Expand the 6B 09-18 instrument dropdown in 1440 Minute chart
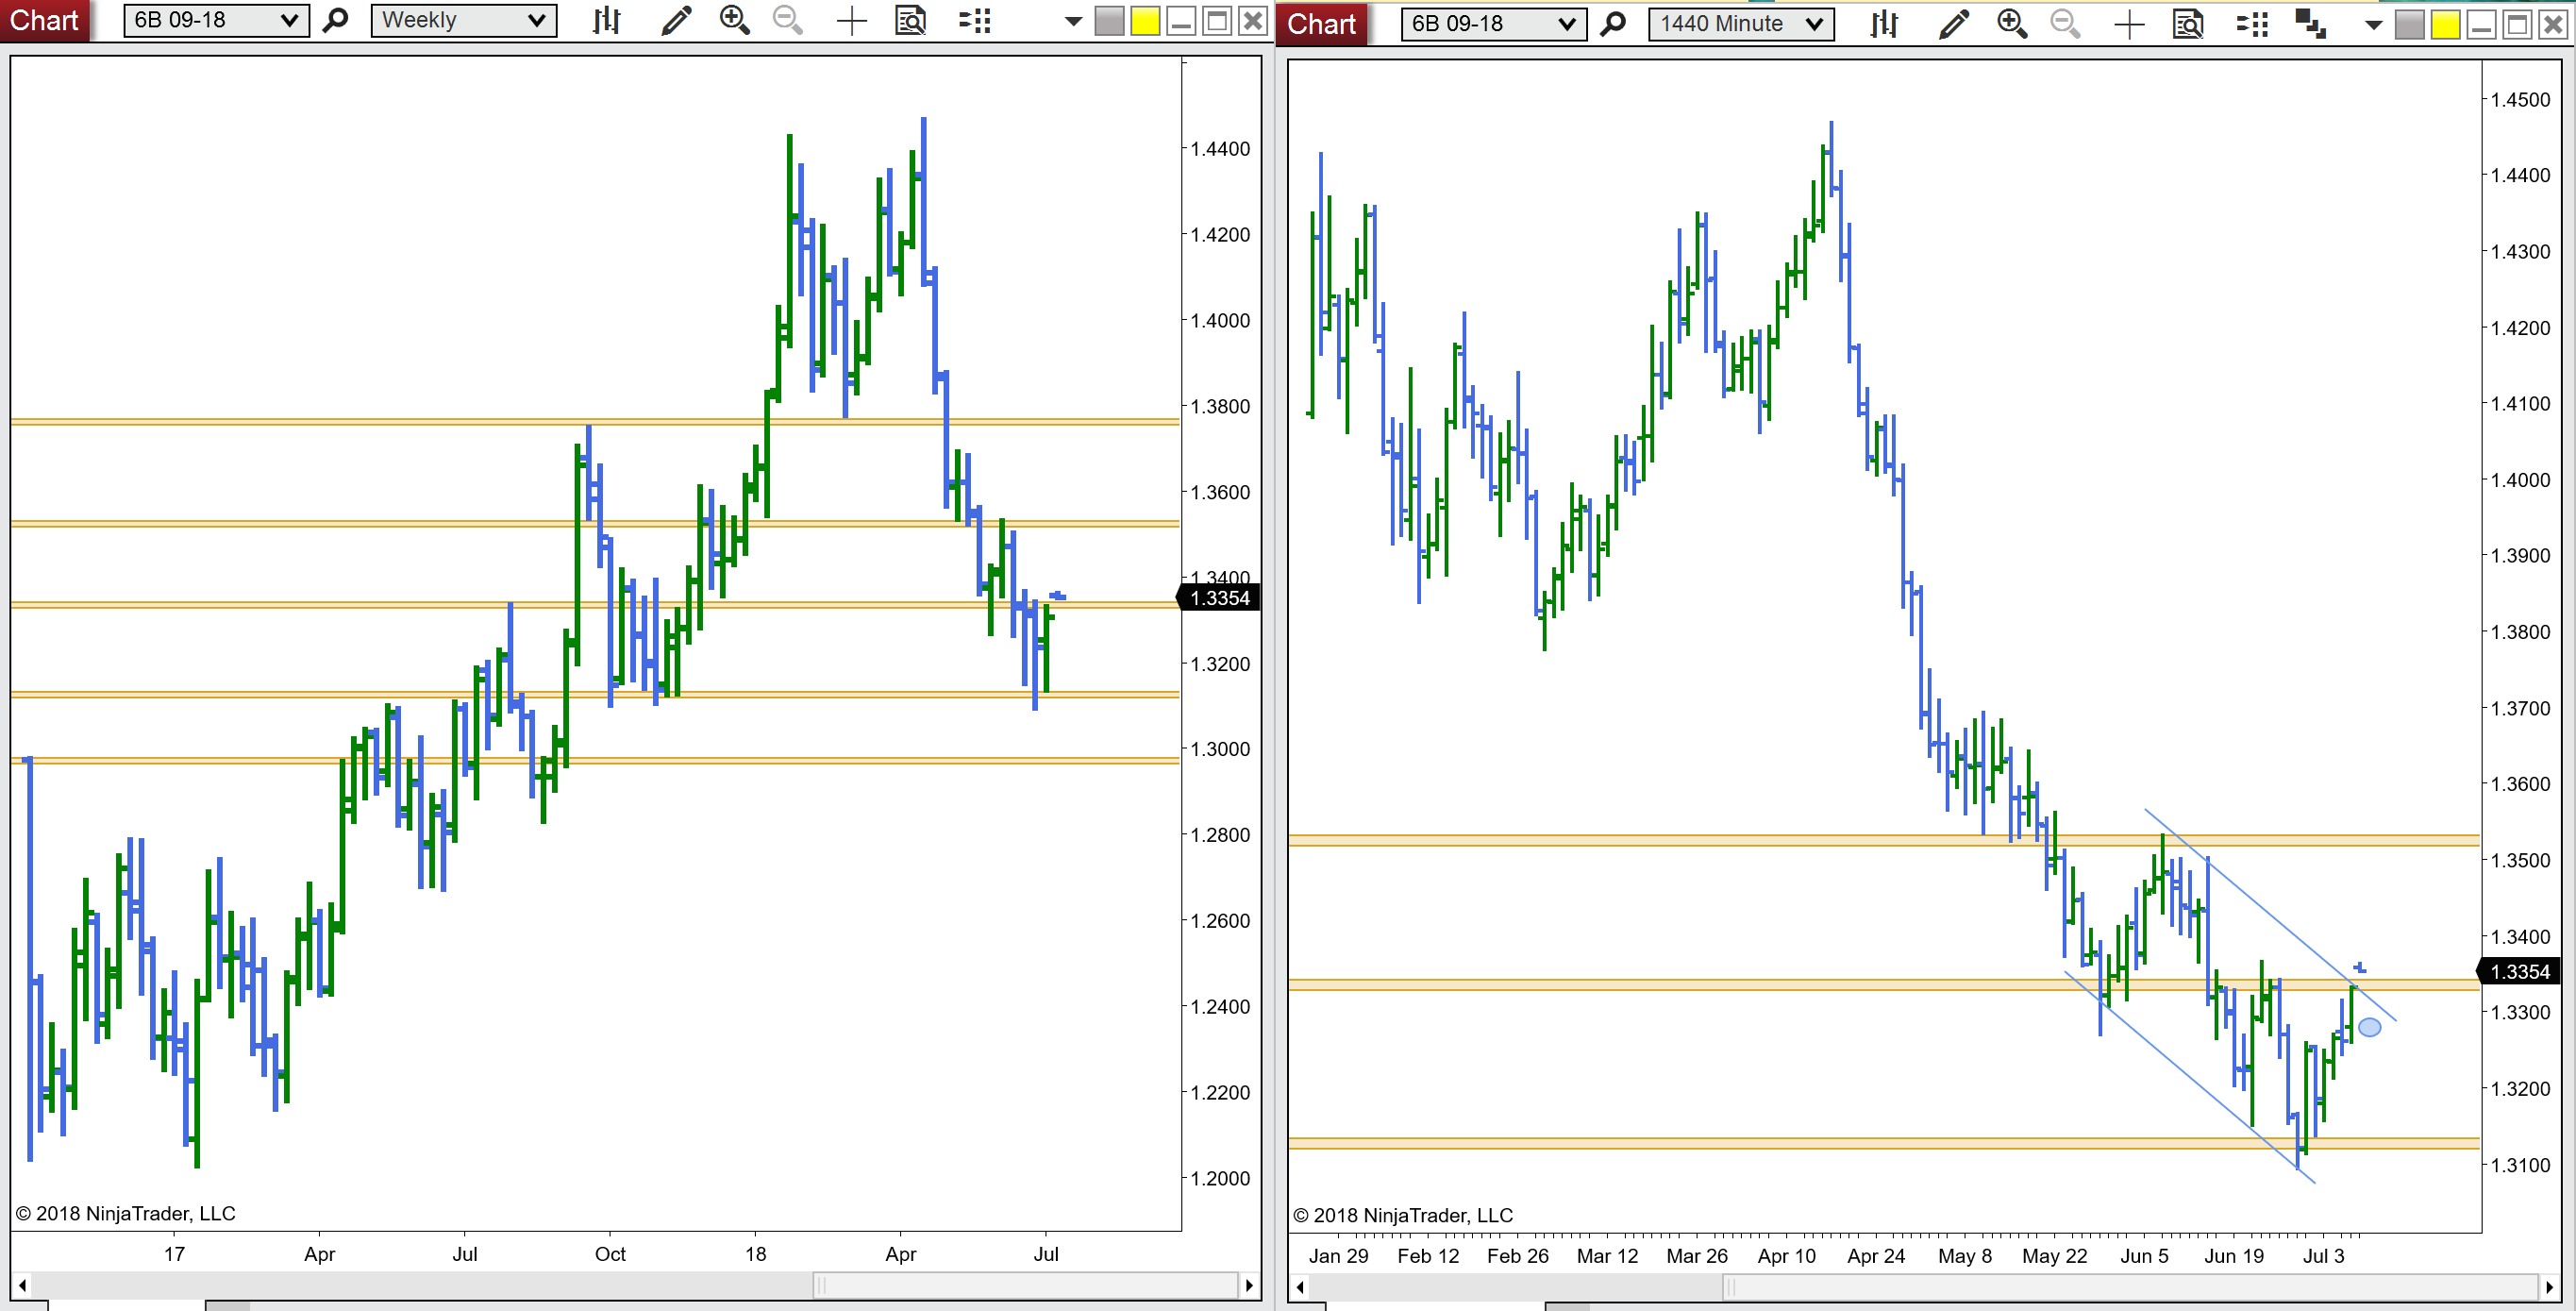The height and width of the screenshot is (1311, 2576). [1494, 24]
